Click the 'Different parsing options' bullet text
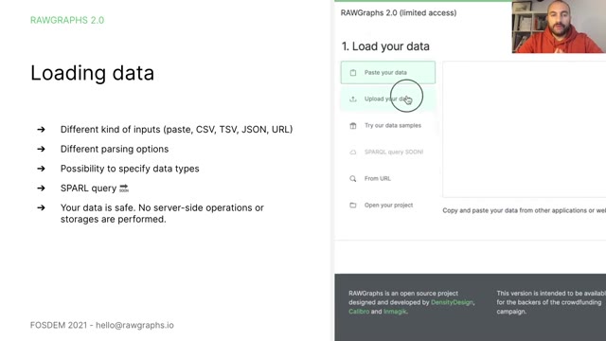Viewport: 606px width, 341px height. (x=115, y=150)
